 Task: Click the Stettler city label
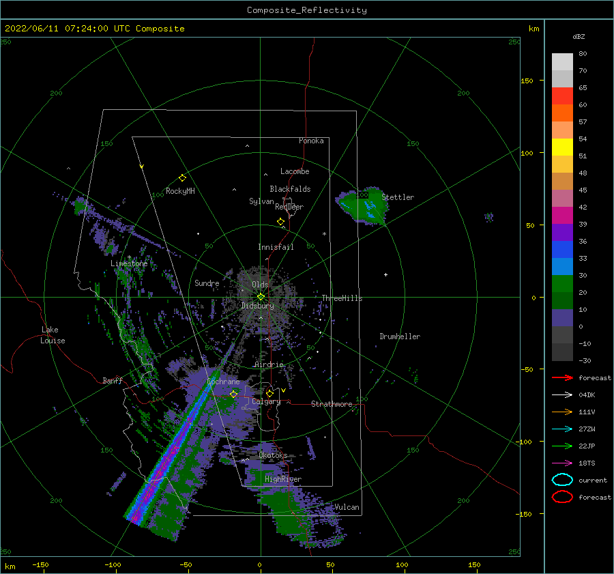coord(398,197)
